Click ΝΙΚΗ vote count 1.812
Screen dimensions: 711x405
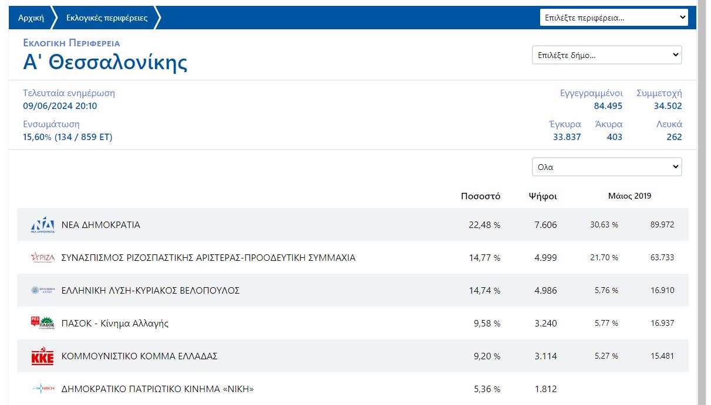click(x=545, y=389)
